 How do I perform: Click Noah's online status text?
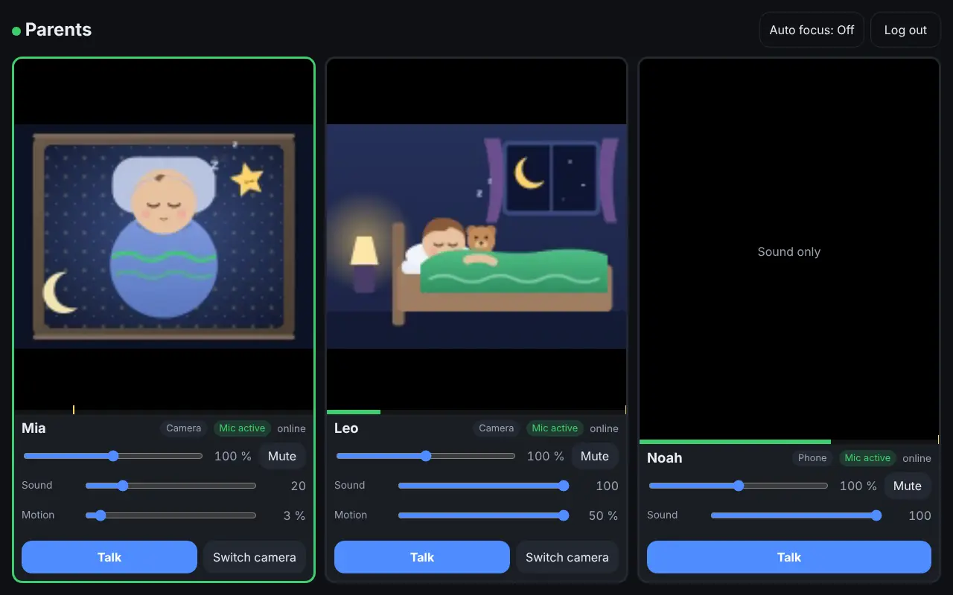point(917,458)
